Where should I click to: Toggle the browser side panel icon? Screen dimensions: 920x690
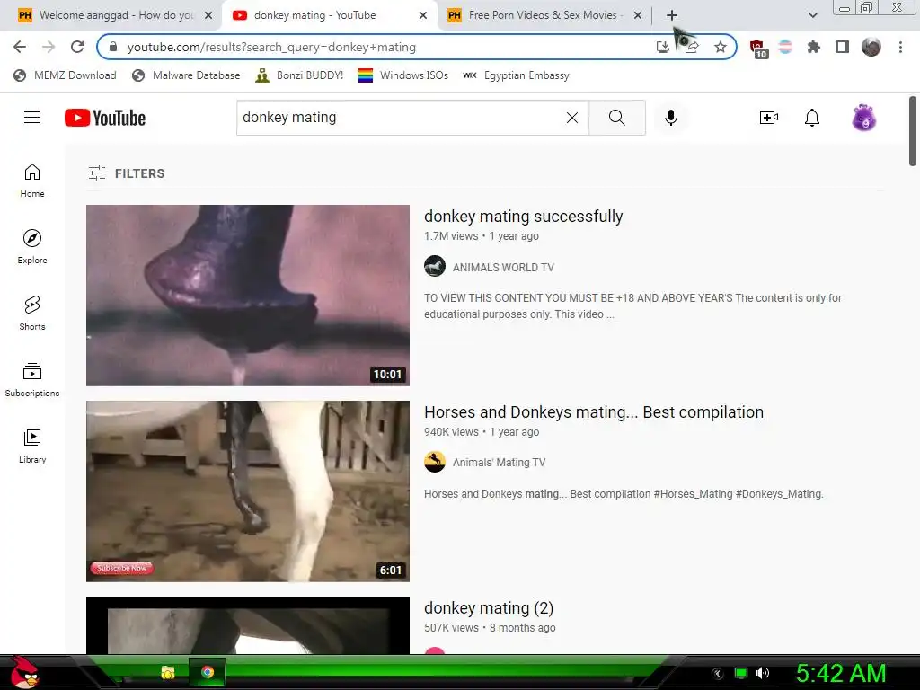point(843,47)
